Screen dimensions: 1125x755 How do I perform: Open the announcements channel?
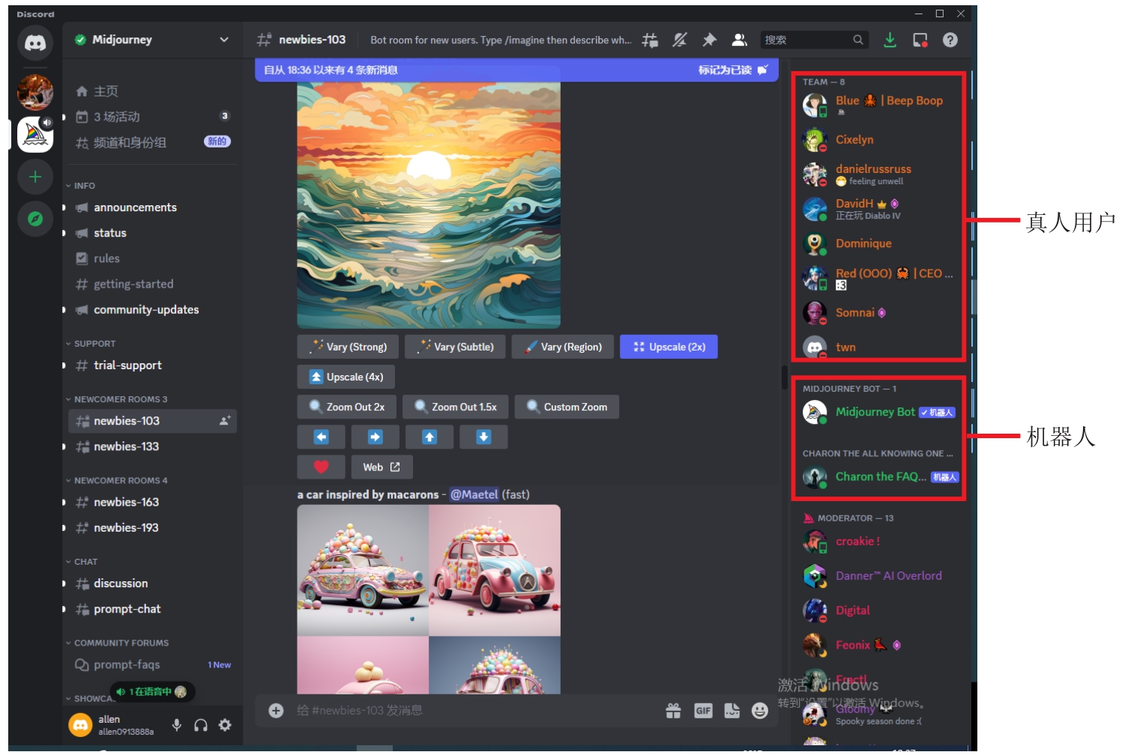click(x=135, y=207)
